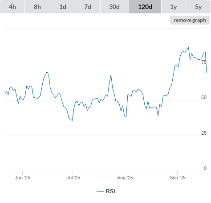Choose the 1d range tab
This screenshot has height=203, width=211.
point(63,7)
